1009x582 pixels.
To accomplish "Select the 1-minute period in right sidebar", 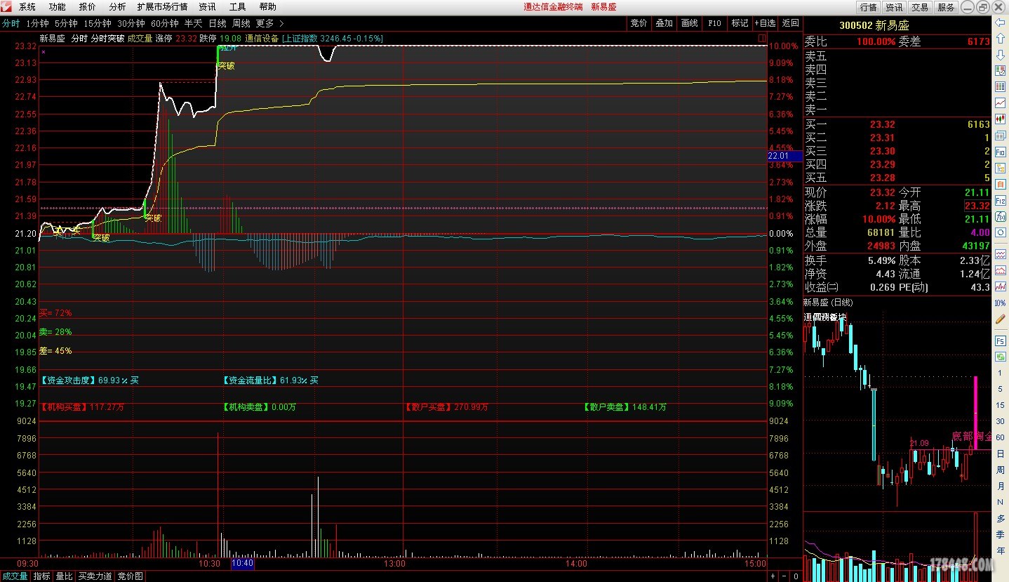I will 1001,373.
